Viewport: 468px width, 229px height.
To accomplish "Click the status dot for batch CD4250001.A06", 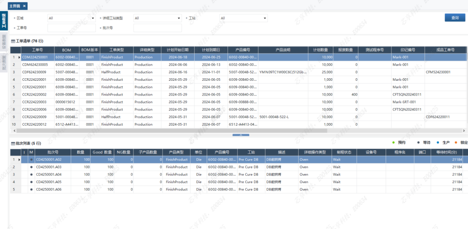I will [31, 189].
